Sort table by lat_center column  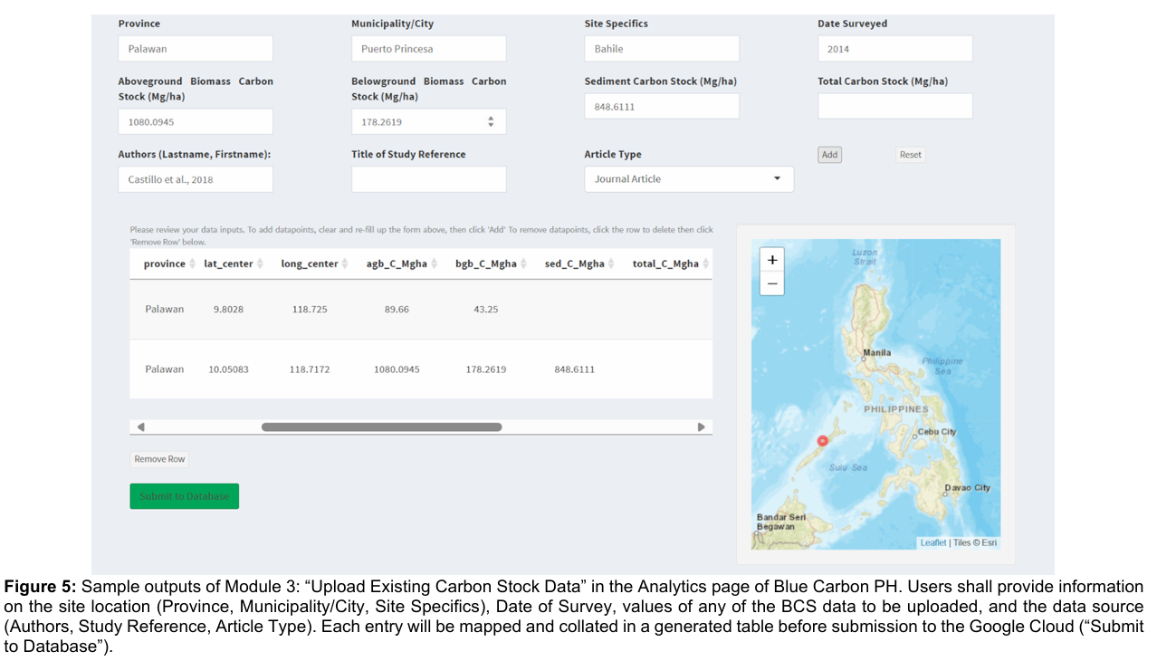228,263
